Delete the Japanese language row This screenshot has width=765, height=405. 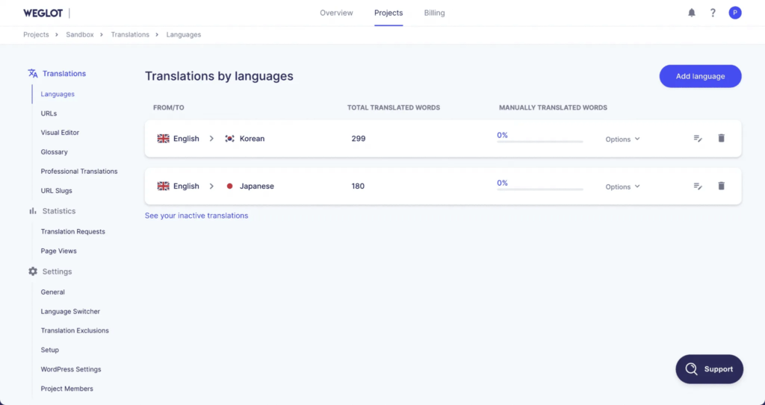pyautogui.click(x=721, y=186)
